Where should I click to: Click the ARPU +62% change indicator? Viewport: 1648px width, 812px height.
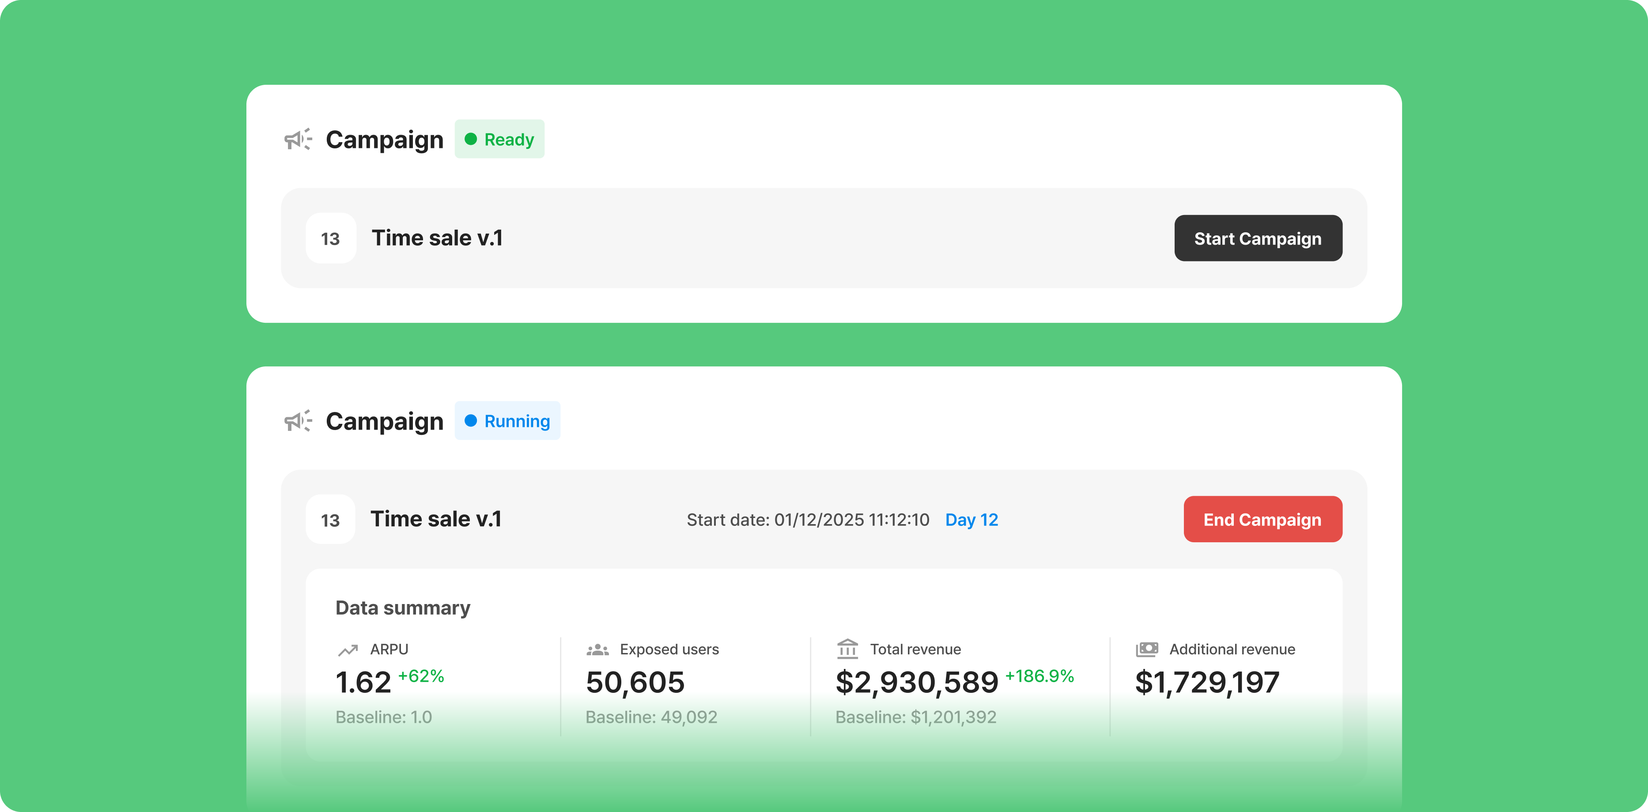pyautogui.click(x=421, y=676)
